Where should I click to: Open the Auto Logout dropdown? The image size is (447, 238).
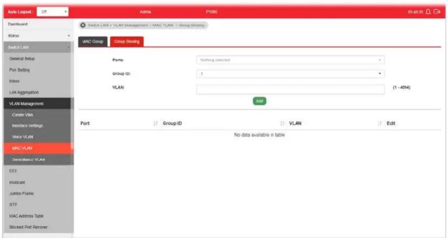click(53, 12)
